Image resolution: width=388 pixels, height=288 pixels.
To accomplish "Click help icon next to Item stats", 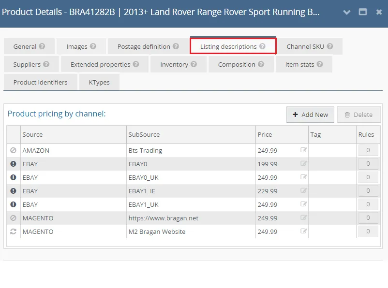I will click(320, 64).
